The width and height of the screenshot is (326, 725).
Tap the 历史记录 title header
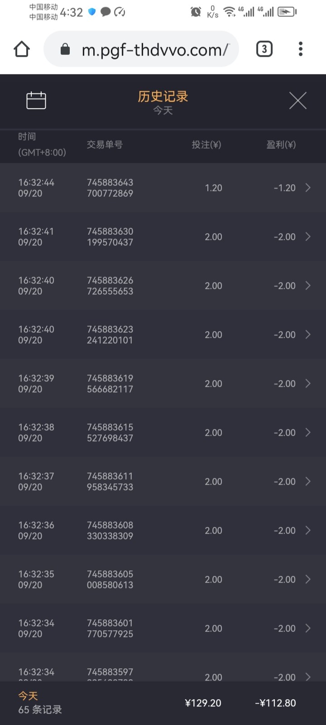pyautogui.click(x=163, y=97)
